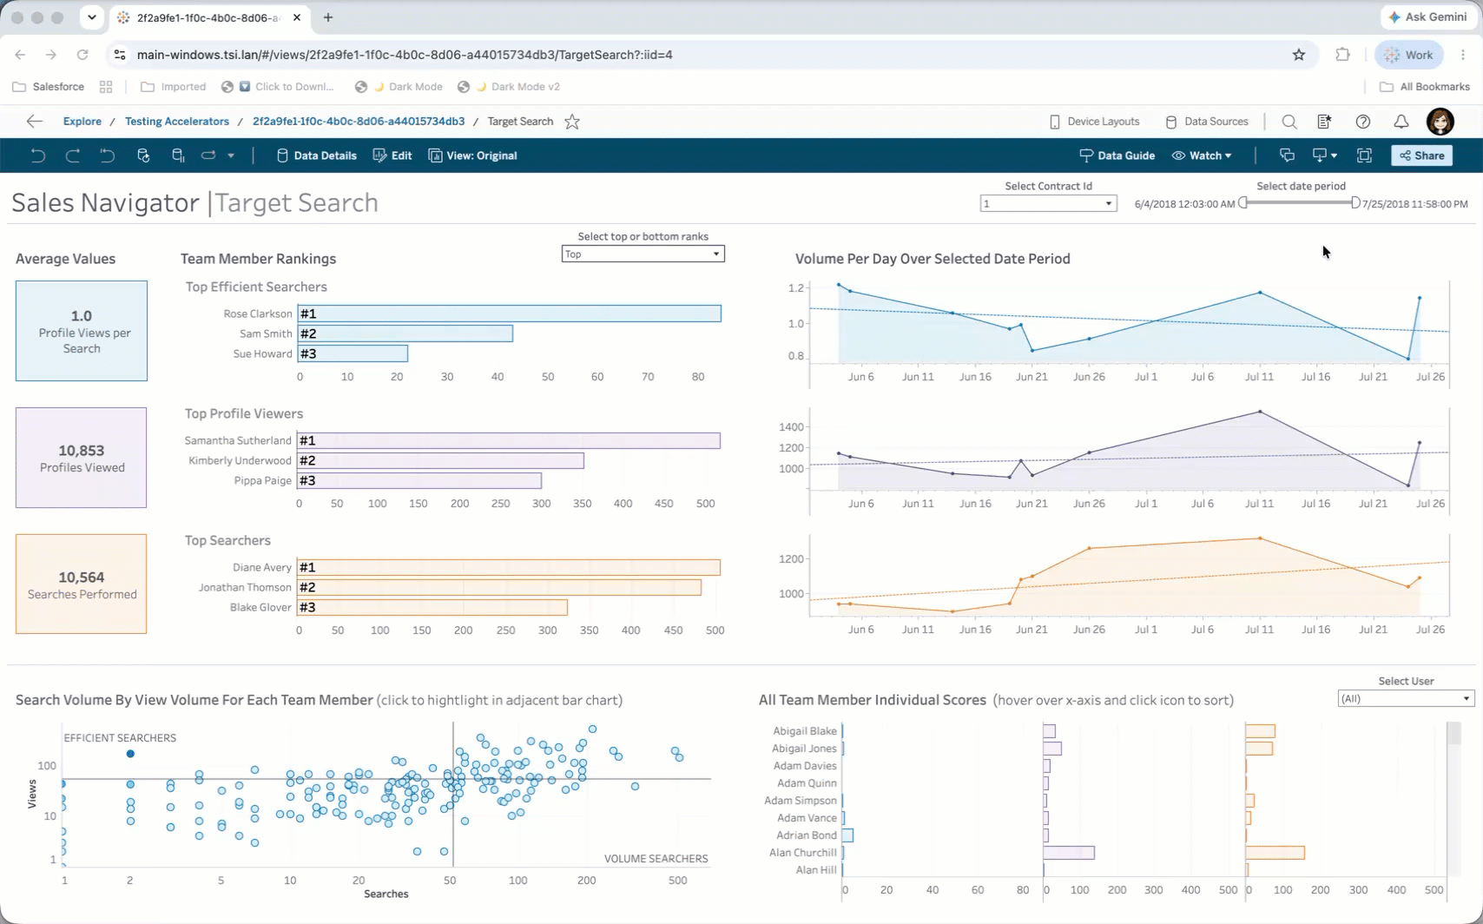Viewport: 1483px width, 924px height.
Task: Go to the Testing Accelerators breadcrumb link
Action: pyautogui.click(x=177, y=122)
